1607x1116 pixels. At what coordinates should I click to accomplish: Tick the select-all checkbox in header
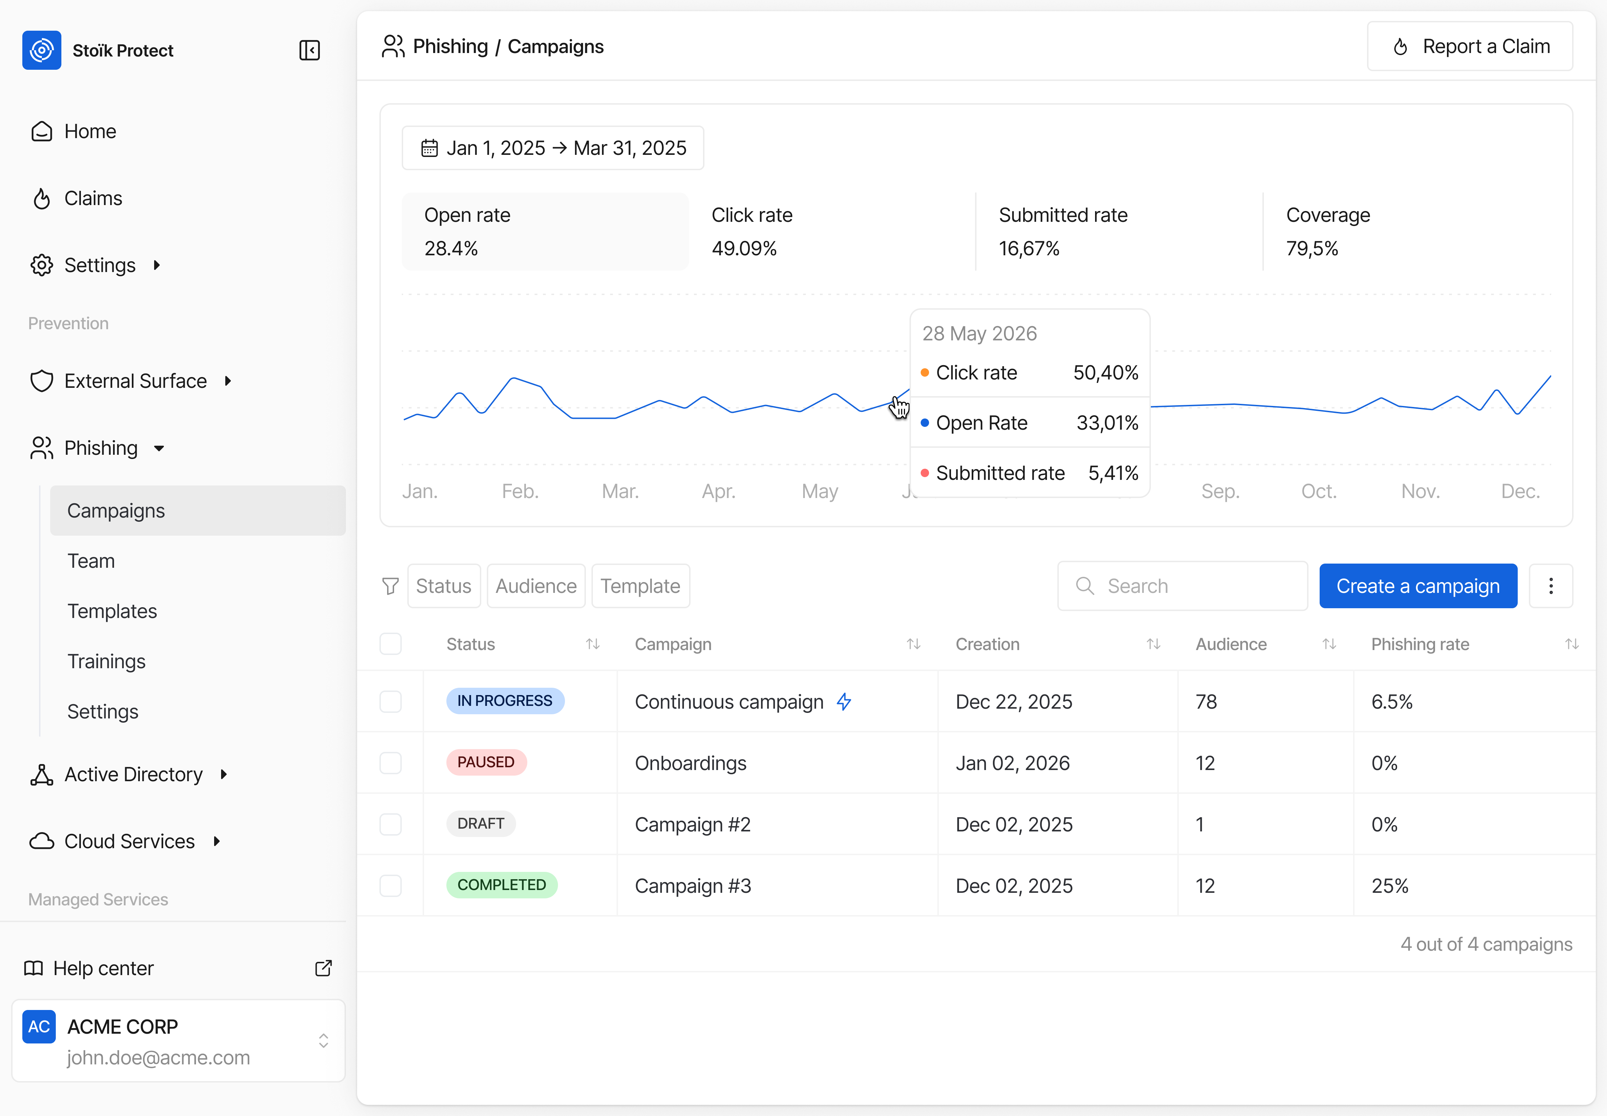pyautogui.click(x=390, y=644)
